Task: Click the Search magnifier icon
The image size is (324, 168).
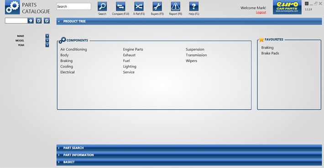Action: [x=102, y=6]
